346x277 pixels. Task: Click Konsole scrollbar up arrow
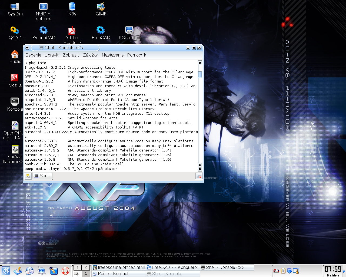coord(200,62)
